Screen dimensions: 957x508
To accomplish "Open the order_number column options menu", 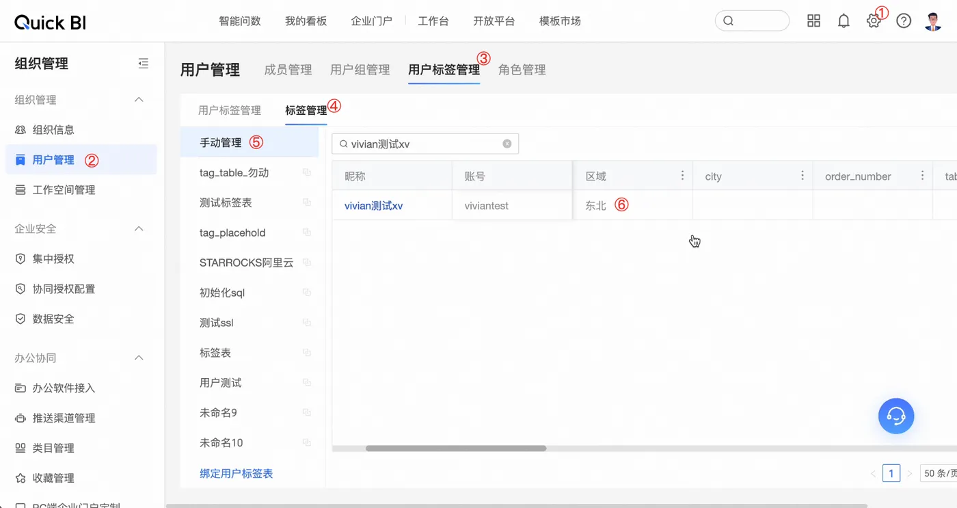I will [x=923, y=176].
